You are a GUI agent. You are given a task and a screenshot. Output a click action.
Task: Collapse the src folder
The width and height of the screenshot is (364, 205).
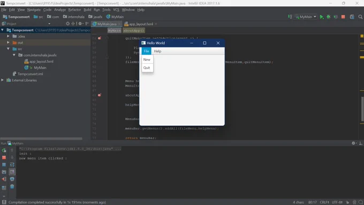click(8, 49)
